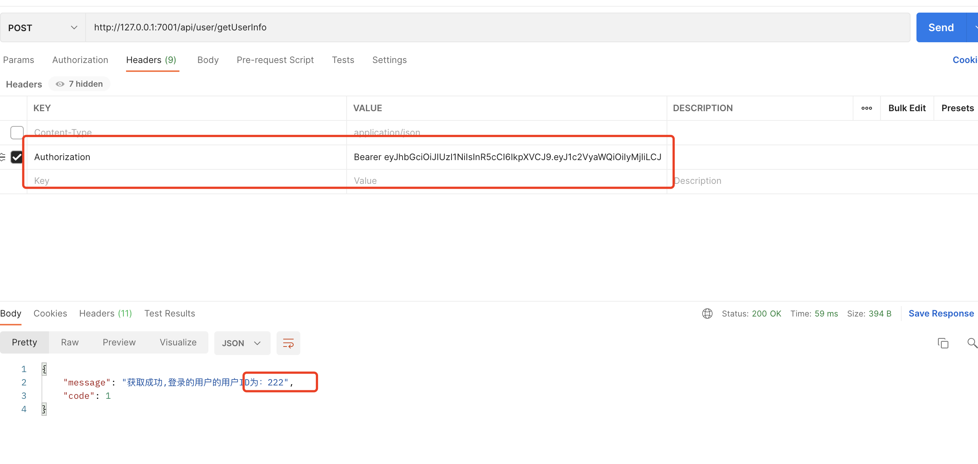Image resolution: width=978 pixels, height=464 pixels.
Task: Click the globe network icon near Status
Action: (x=707, y=314)
